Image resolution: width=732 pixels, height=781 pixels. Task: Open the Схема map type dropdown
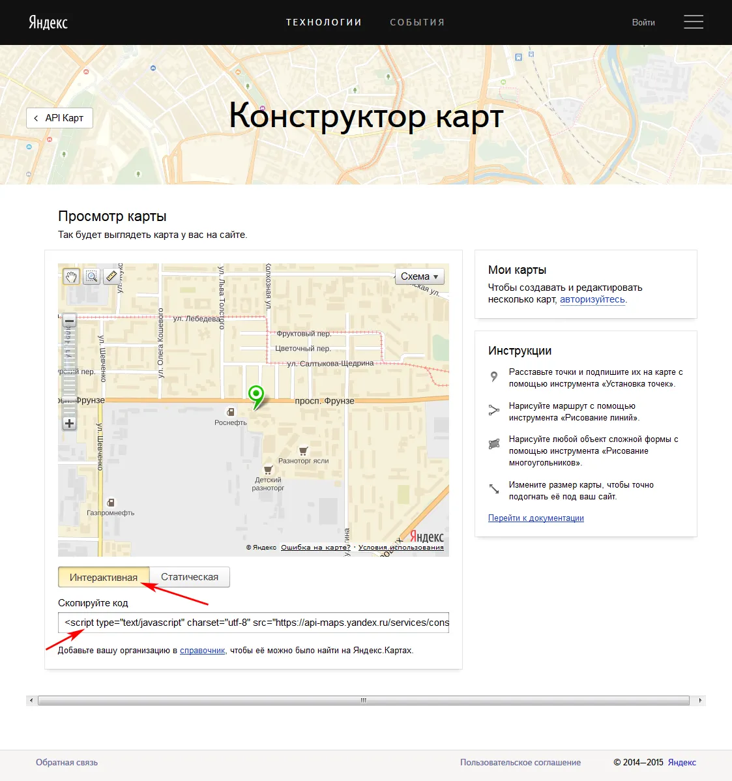419,276
